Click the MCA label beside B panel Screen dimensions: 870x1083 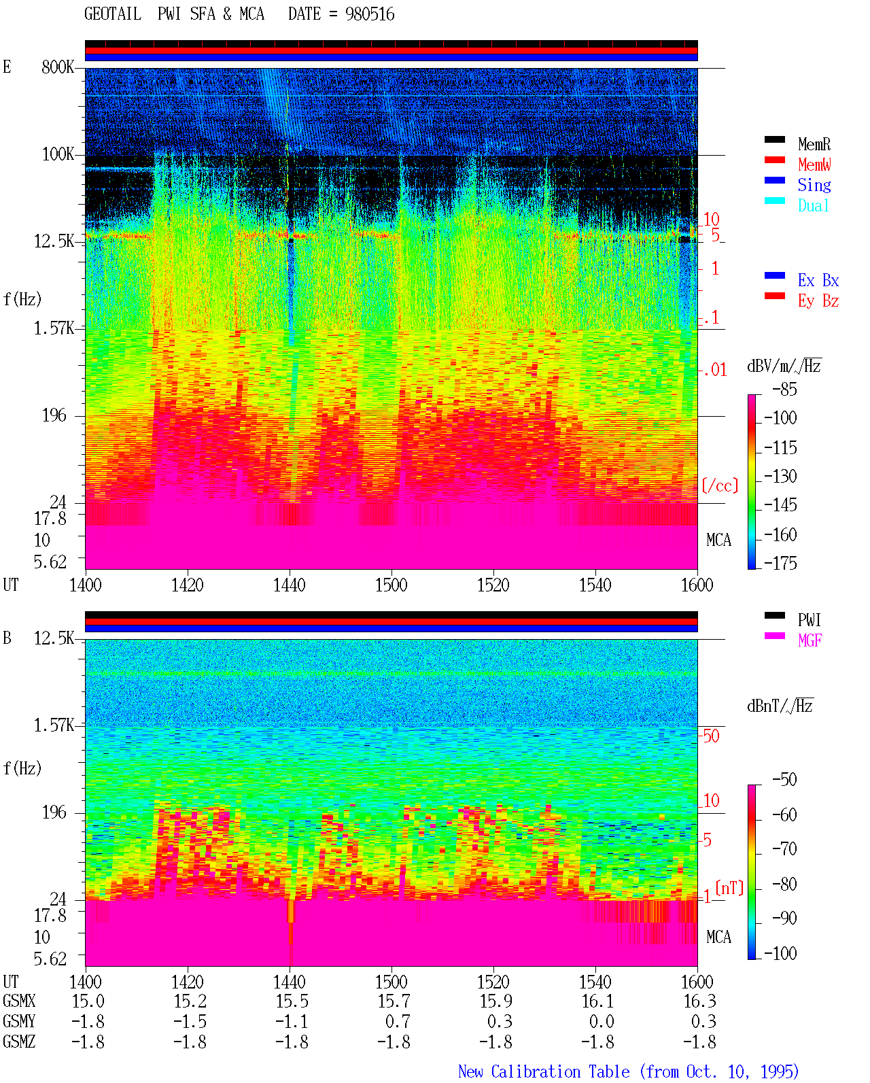[718, 938]
